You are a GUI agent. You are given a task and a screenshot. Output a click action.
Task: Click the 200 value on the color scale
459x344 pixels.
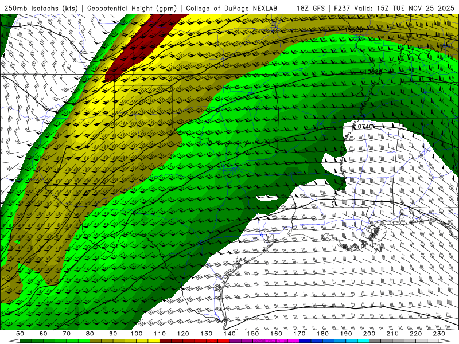tap(369, 334)
